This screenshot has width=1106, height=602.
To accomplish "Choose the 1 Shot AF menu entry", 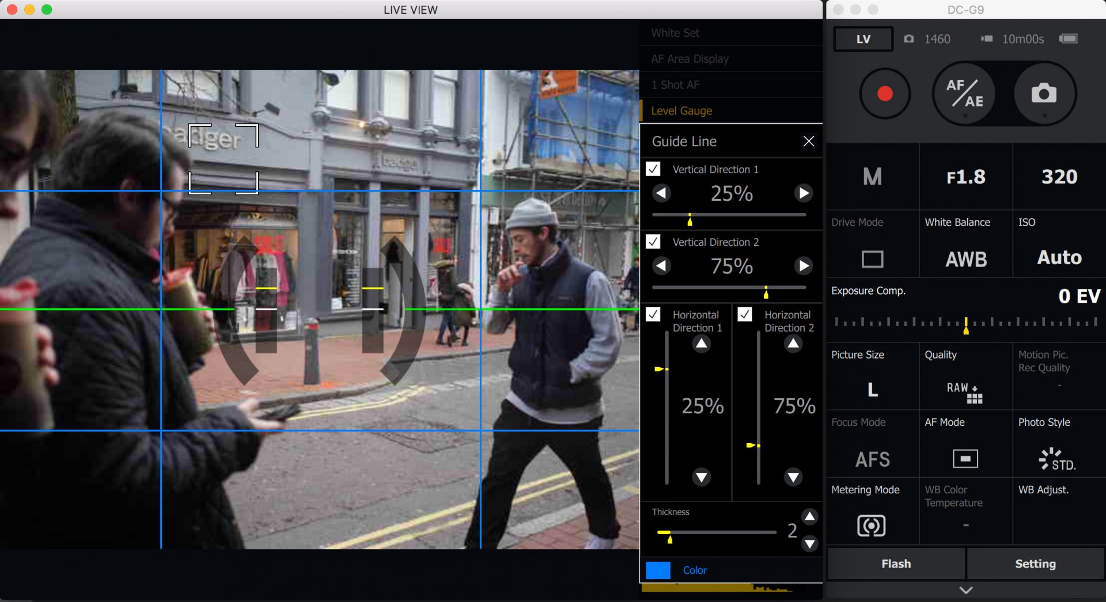I will (x=675, y=85).
